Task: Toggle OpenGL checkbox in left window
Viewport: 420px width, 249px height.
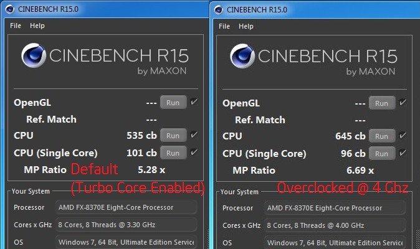Action: [194, 101]
